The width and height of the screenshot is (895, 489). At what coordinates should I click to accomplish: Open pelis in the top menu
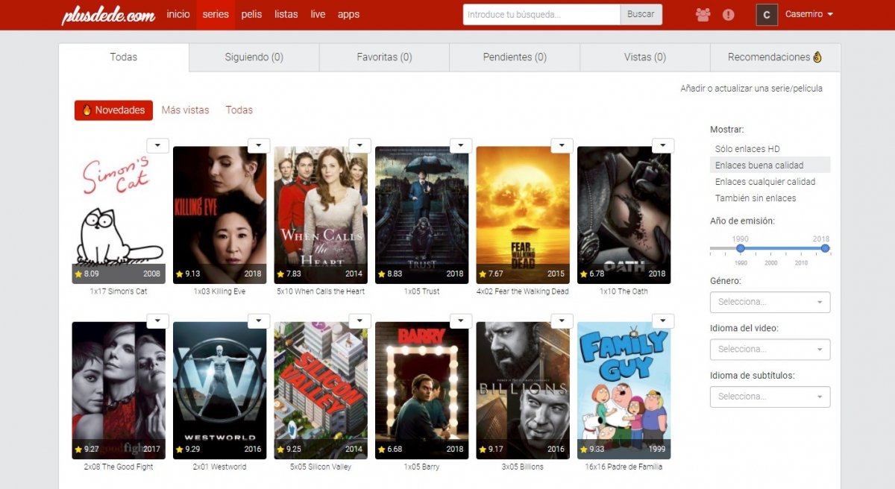[251, 14]
